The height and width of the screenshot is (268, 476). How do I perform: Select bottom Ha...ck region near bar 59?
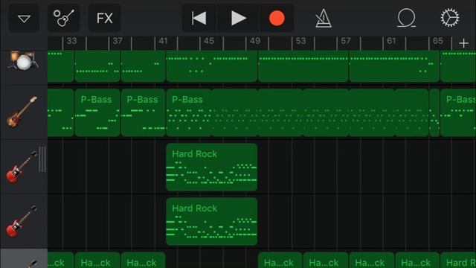372,261
